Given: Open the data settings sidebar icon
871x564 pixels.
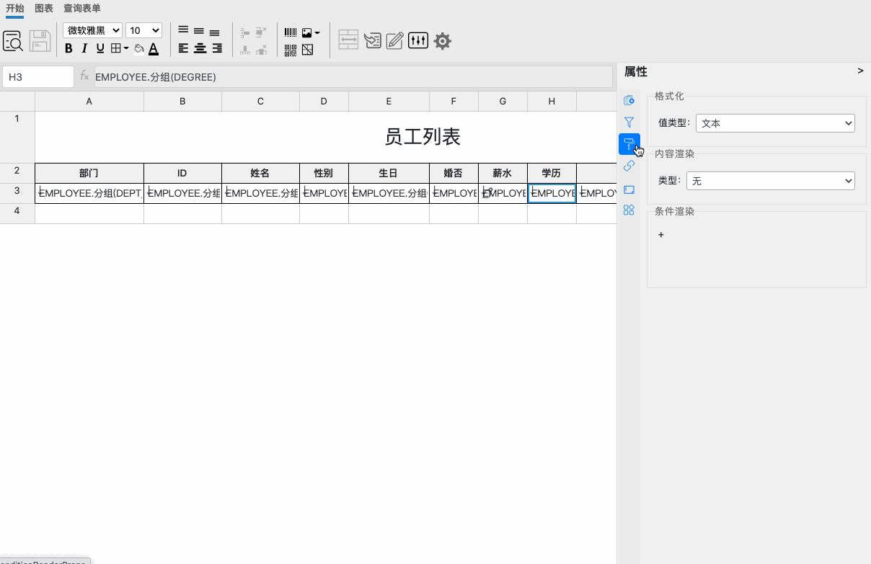Looking at the screenshot, I should click(629, 100).
